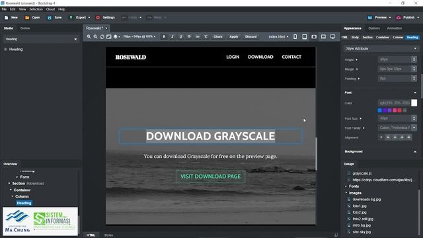423x238 pixels.
Task: Open the File menu
Action: [4, 9]
